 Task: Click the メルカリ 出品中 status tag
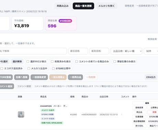(48, 110)
